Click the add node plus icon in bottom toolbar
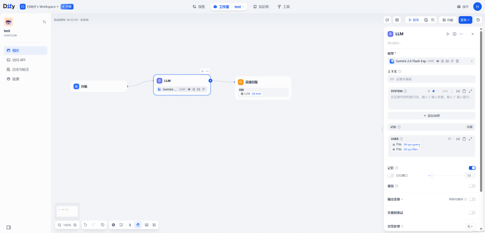 click(113, 225)
